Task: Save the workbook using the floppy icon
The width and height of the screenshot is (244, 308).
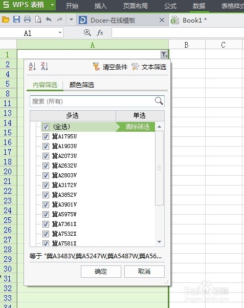Action: (16, 19)
